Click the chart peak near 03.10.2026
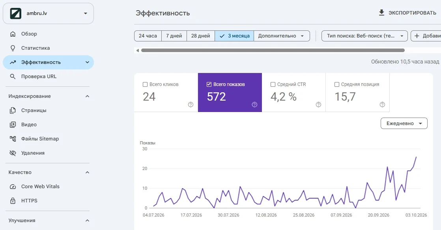 click(x=416, y=157)
